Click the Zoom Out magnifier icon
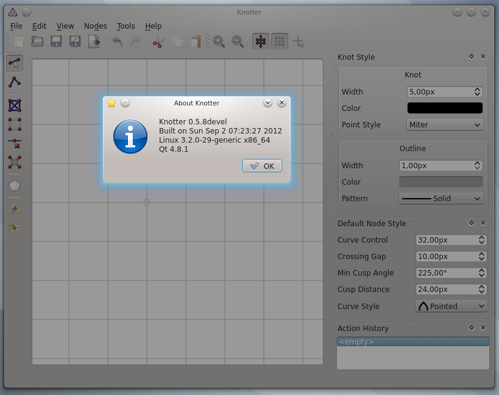Image resolution: width=499 pixels, height=395 pixels. (x=238, y=41)
